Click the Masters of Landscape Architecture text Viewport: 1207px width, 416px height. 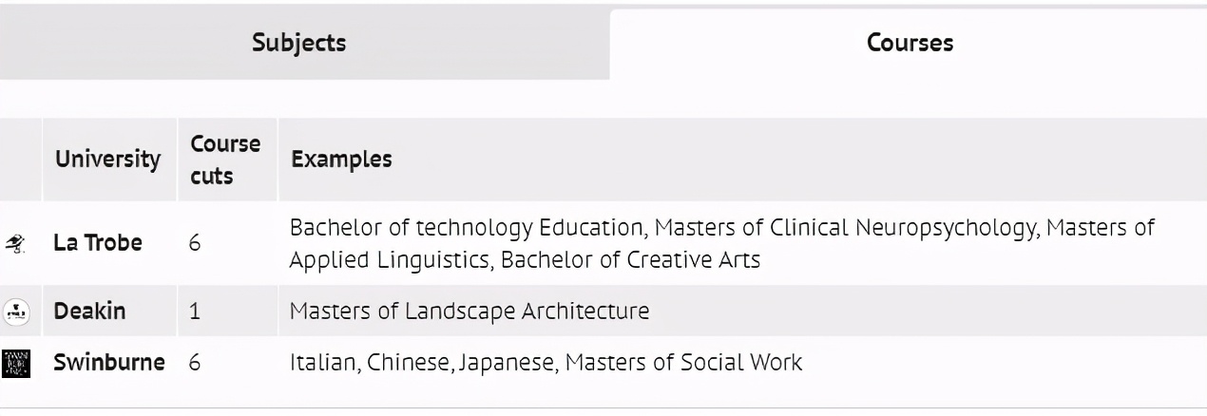469,311
